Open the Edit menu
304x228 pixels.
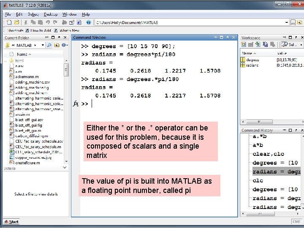tap(19, 14)
